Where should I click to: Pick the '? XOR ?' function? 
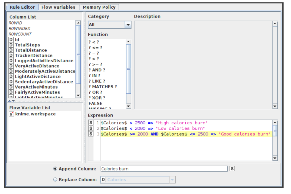[97, 98]
